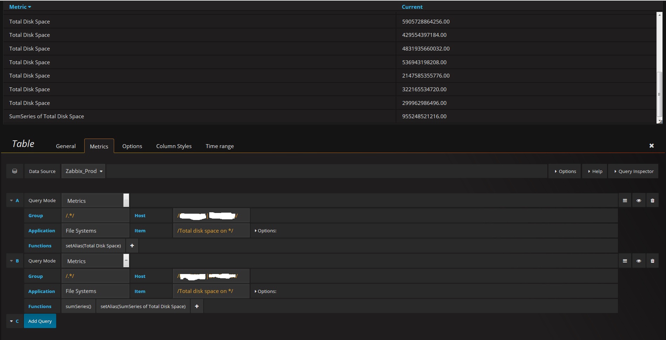The image size is (666, 340).
Task: Toggle visibility of query B
Action: point(639,261)
